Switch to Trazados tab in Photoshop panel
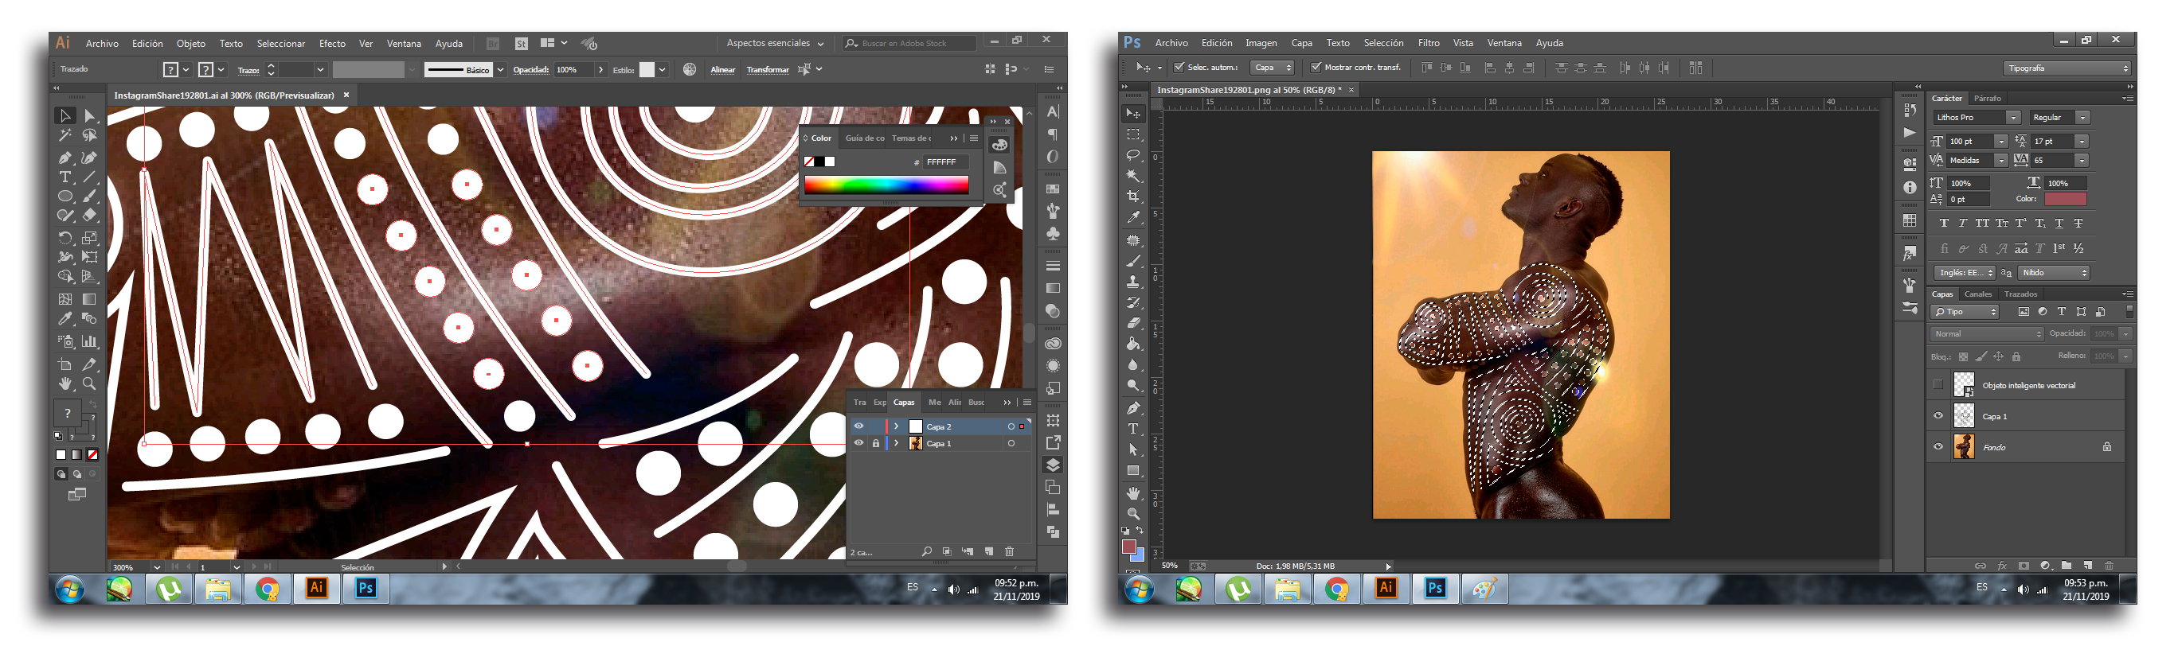This screenshot has height=646, width=2182. click(x=2020, y=294)
